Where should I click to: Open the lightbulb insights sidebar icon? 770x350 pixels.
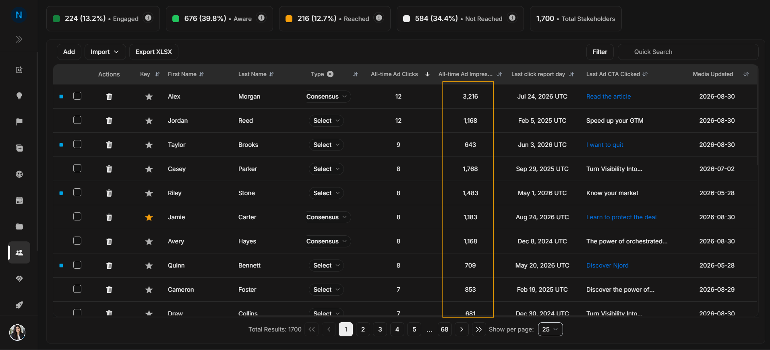19,96
